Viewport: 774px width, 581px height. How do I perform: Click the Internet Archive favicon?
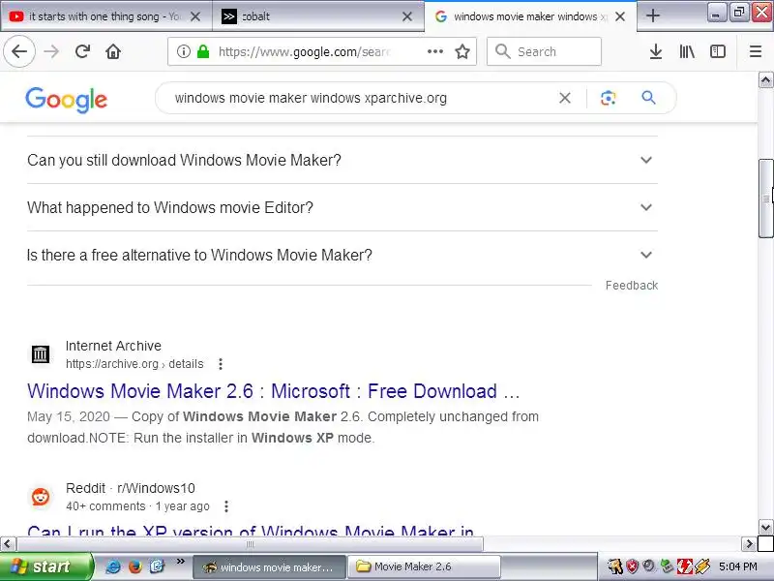click(x=41, y=354)
